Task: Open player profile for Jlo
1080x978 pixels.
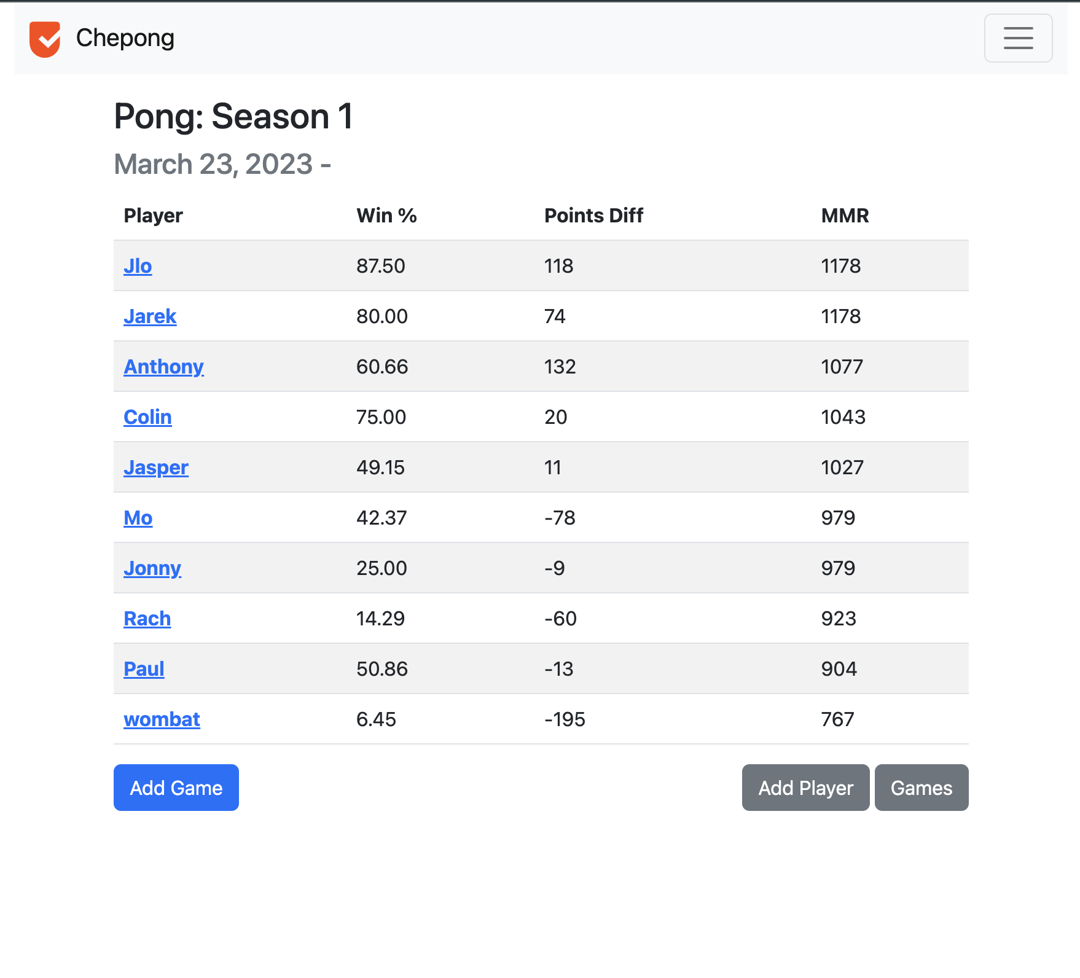Action: pos(138,266)
